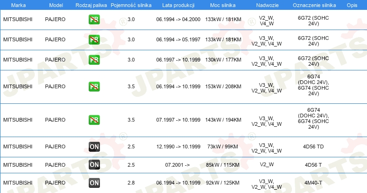Click ON diesel icon in 4D56 TD row
367x193 pixels.
94,147
